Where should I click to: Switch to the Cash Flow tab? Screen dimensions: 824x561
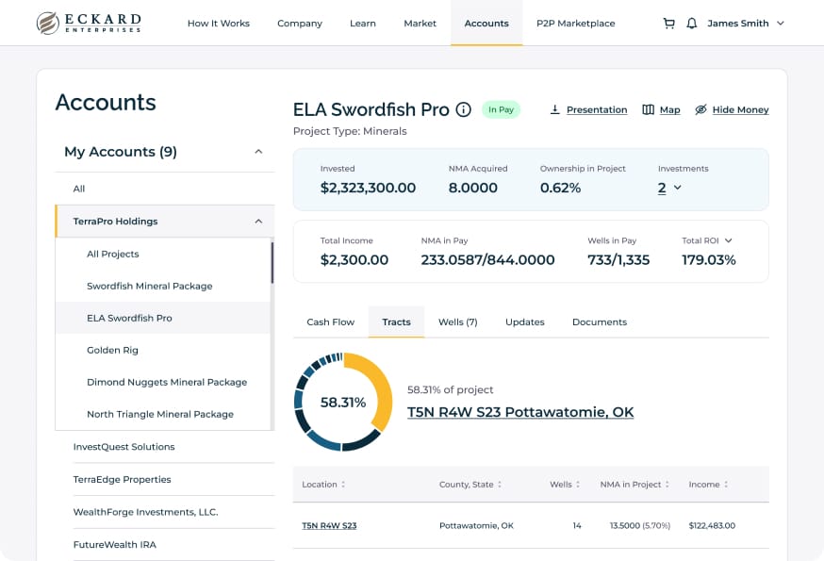[331, 322]
